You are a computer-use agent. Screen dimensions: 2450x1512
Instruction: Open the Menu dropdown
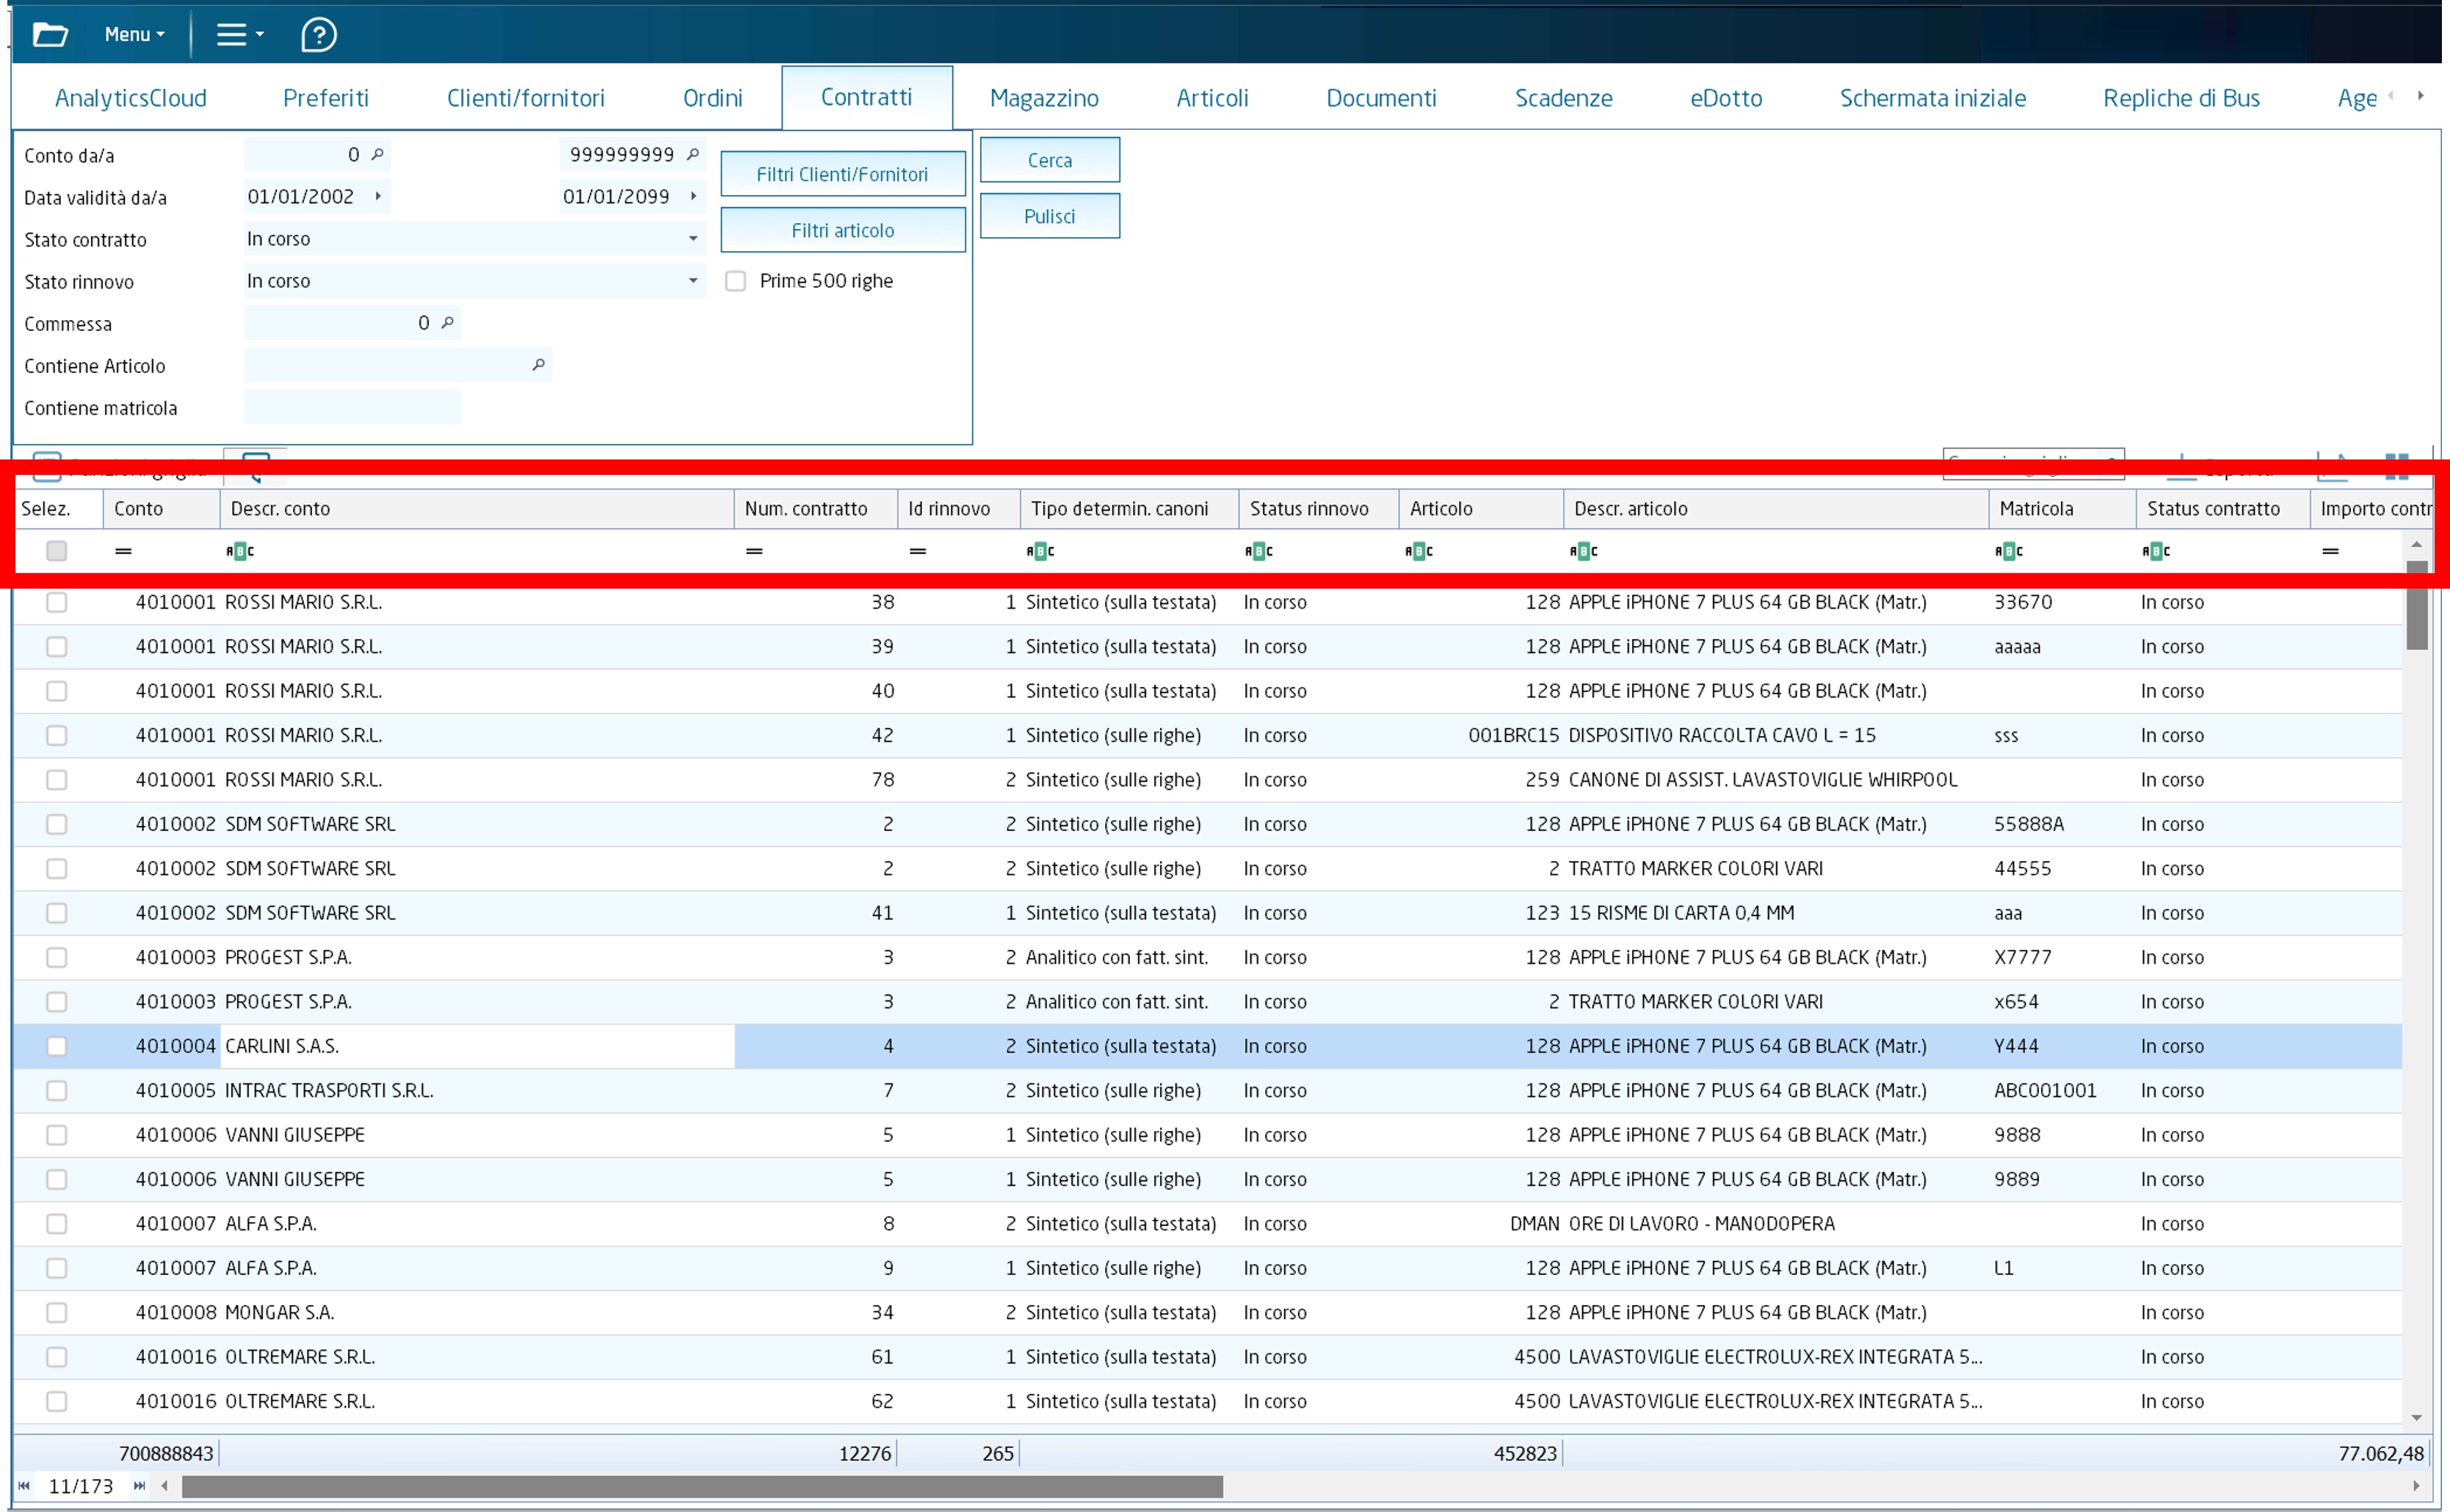click(134, 35)
